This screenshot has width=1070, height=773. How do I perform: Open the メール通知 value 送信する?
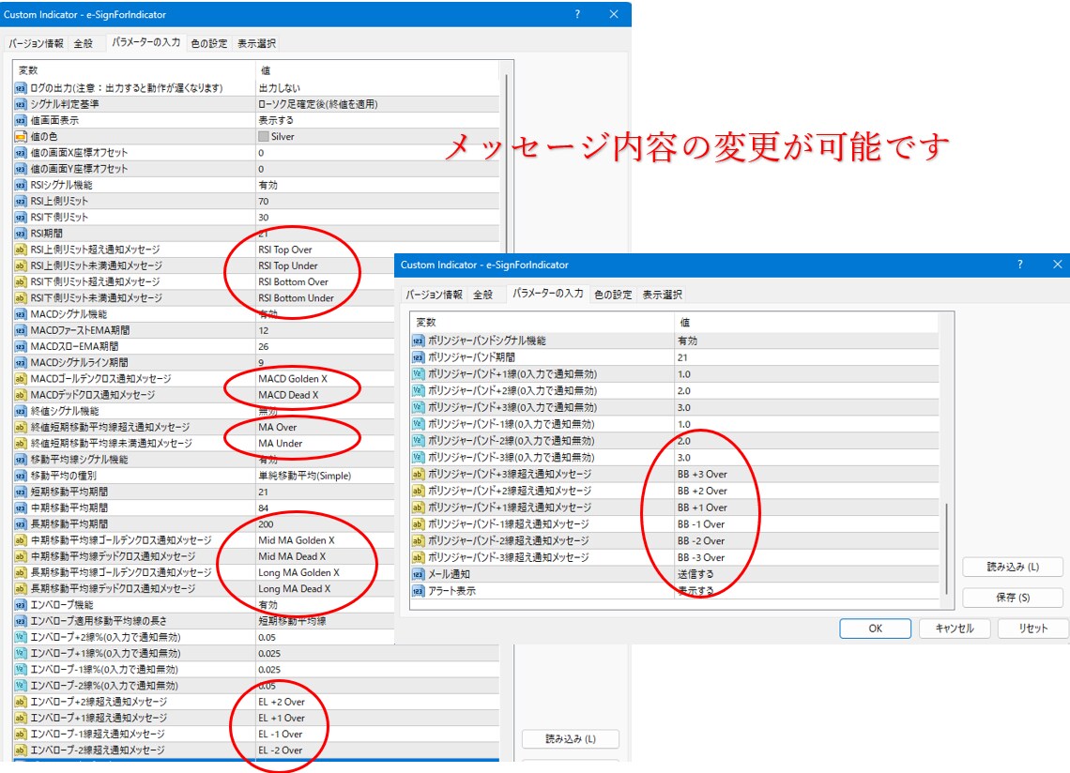(x=806, y=574)
